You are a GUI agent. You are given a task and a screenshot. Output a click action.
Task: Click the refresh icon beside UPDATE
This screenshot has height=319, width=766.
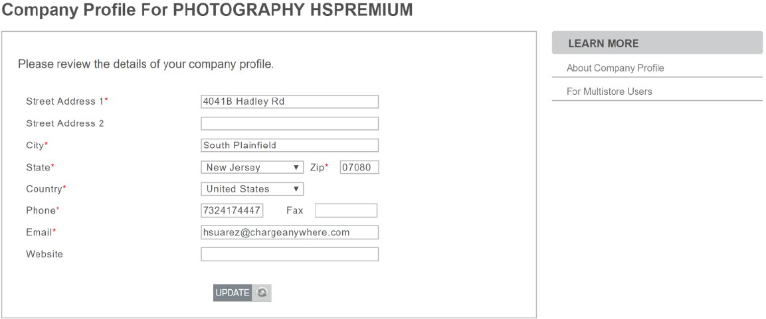click(x=262, y=293)
